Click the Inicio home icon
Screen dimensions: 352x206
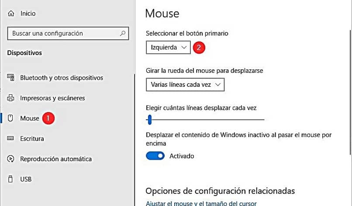click(11, 14)
